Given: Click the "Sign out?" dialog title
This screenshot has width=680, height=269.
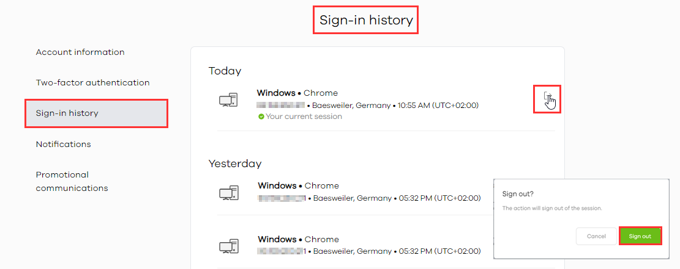Looking at the screenshot, I should click(518, 194).
